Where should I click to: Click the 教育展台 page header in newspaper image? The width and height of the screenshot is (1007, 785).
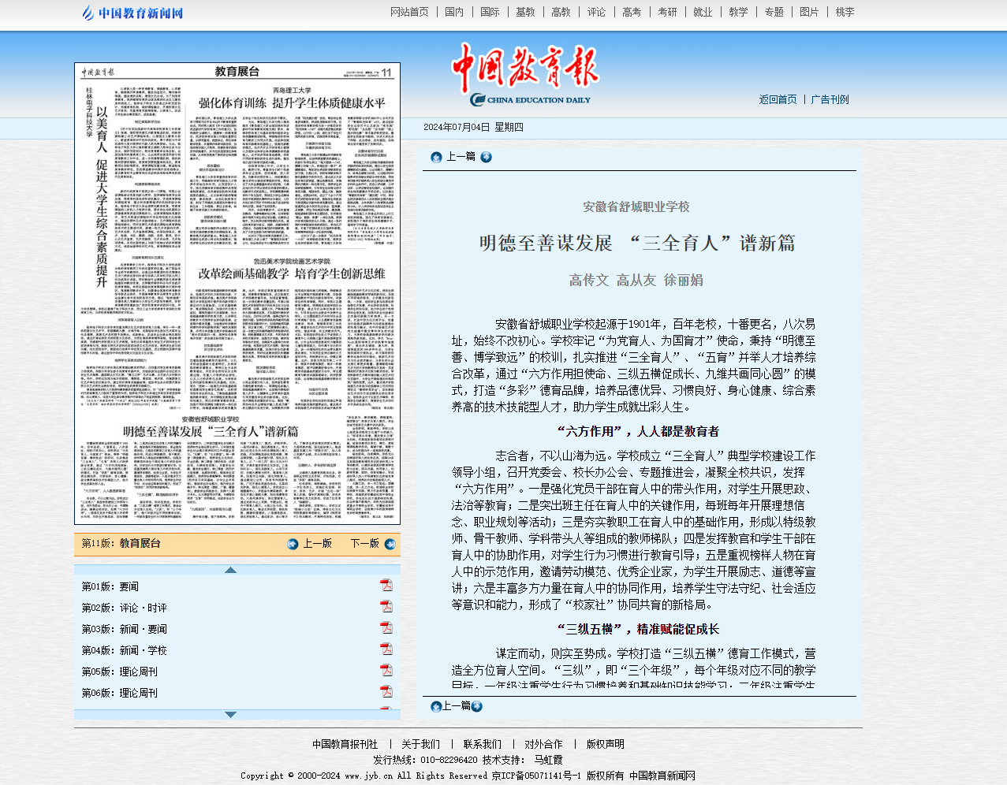[237, 72]
